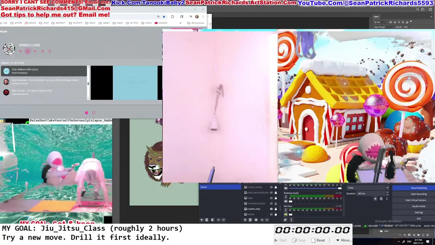Screen dimensions: 435x245
Task: Select Blue Orchid The White Stripes video
Action: pos(44,92)
